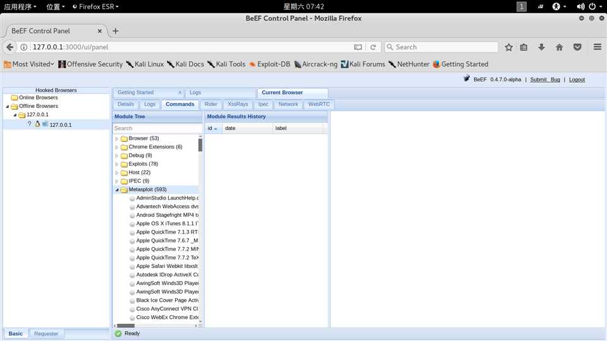Image resolution: width=607 pixels, height=341 pixels.
Task: Expand the IPEC tree node arrow
Action: click(x=116, y=181)
